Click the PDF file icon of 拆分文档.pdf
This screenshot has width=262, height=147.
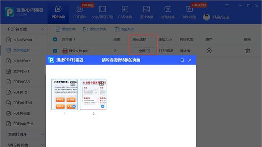(x=65, y=51)
